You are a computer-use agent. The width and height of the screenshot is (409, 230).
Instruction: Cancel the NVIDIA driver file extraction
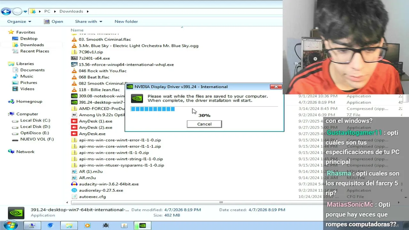pos(204,124)
